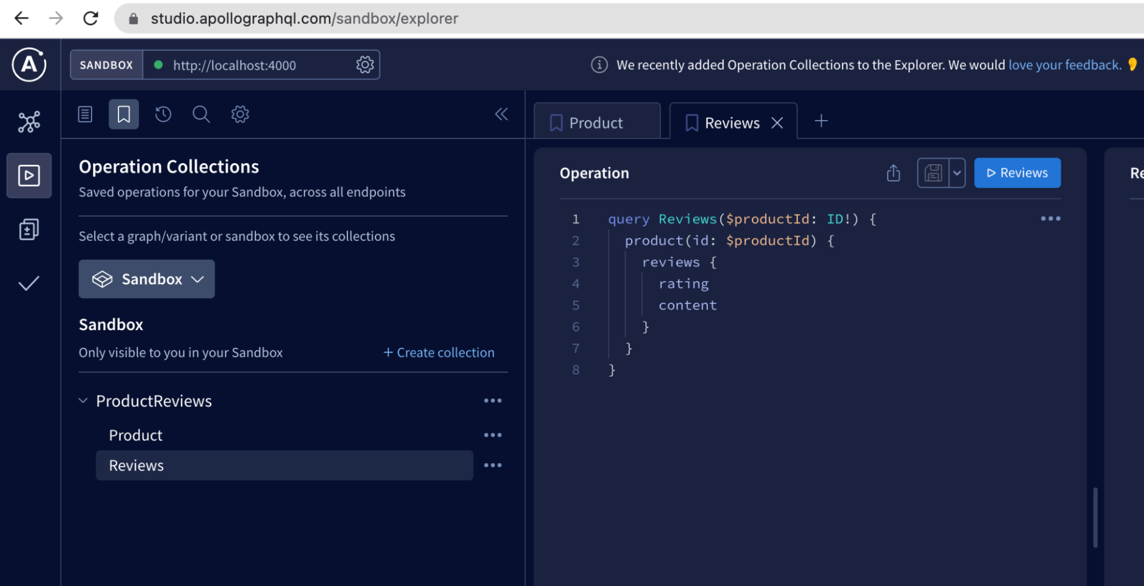Image resolution: width=1144 pixels, height=586 pixels.
Task: Open options menu for Product operation
Action: pyautogui.click(x=493, y=435)
